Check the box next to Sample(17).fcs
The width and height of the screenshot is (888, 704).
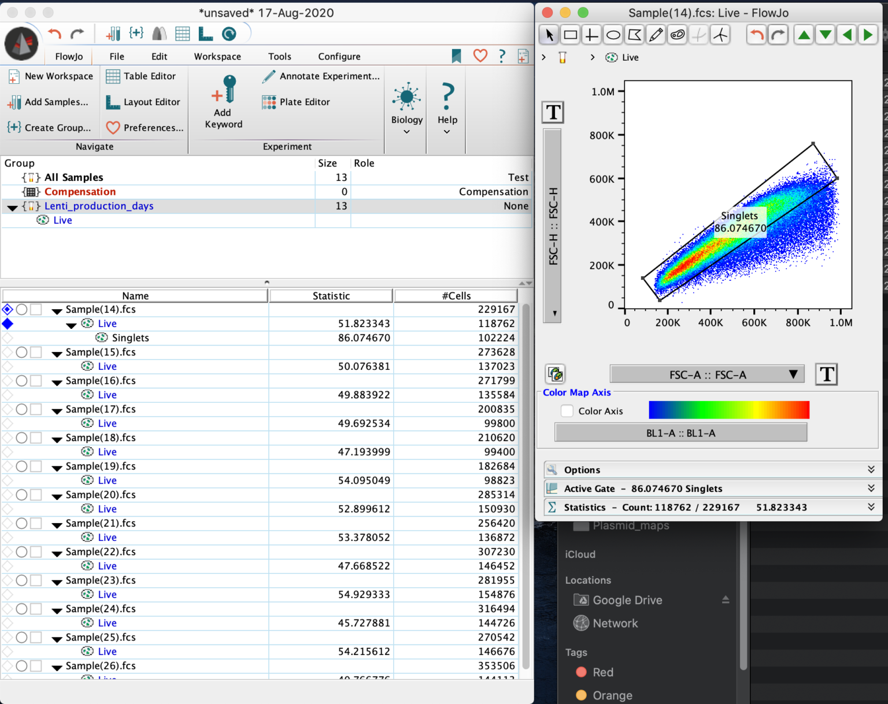(x=36, y=409)
